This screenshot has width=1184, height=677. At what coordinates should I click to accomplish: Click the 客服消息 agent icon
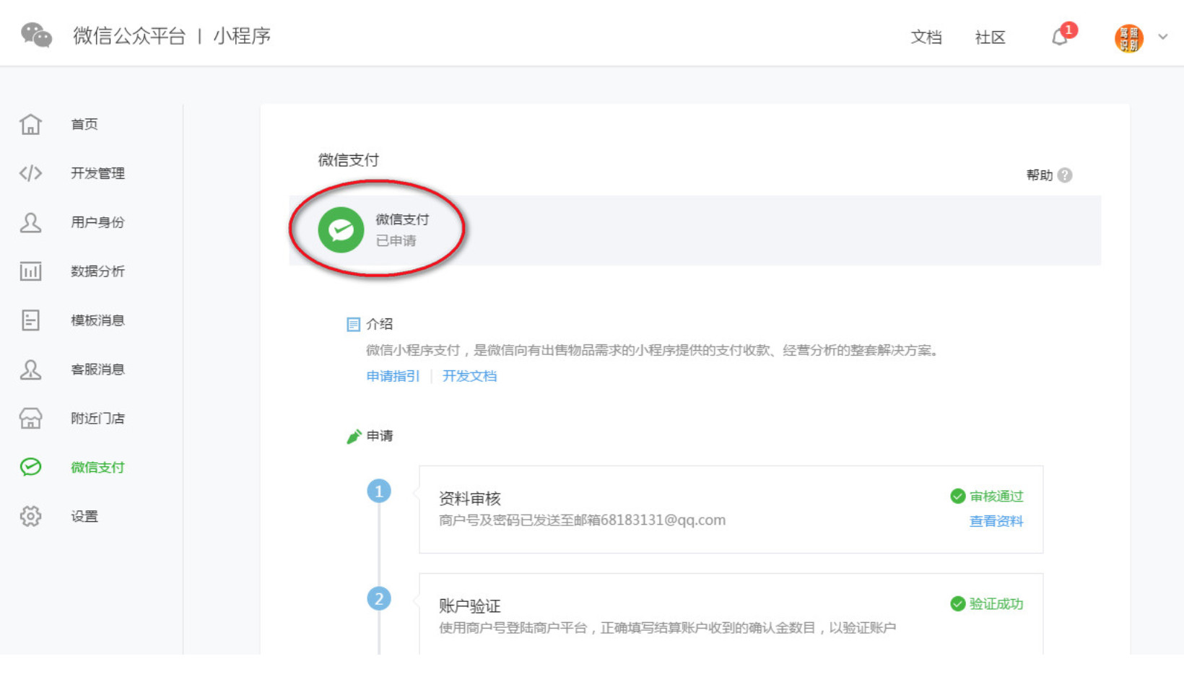(x=30, y=370)
